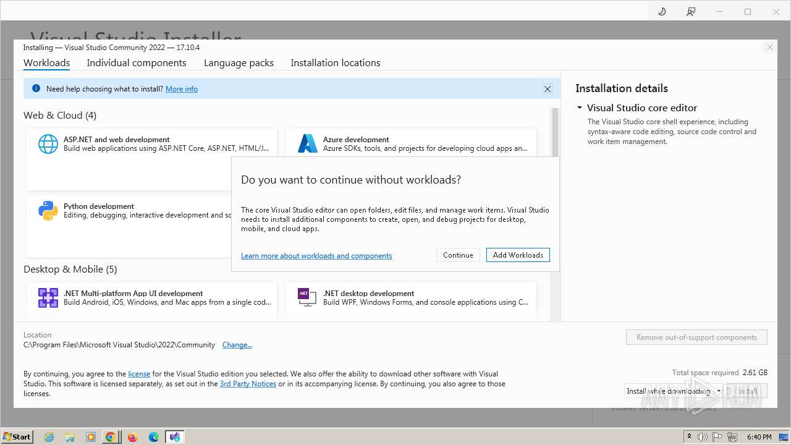791x445 pixels.
Task: Open Firefox from taskbar
Action: pyautogui.click(x=132, y=437)
